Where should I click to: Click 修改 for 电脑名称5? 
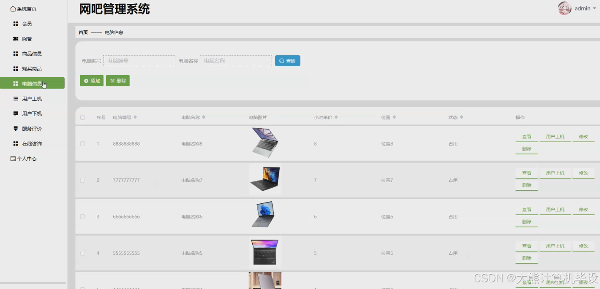[x=584, y=246]
